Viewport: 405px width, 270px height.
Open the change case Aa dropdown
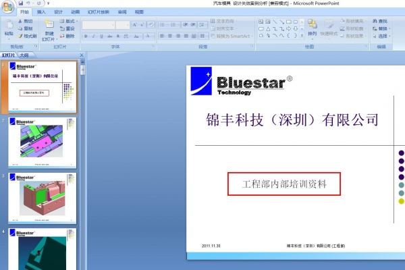pyautogui.click(x=137, y=36)
